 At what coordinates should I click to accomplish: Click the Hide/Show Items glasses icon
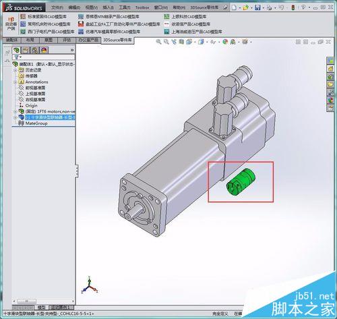[213, 42]
